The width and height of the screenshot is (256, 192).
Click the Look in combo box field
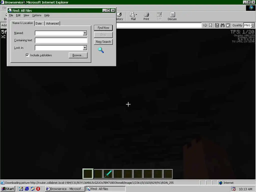pos(61,48)
